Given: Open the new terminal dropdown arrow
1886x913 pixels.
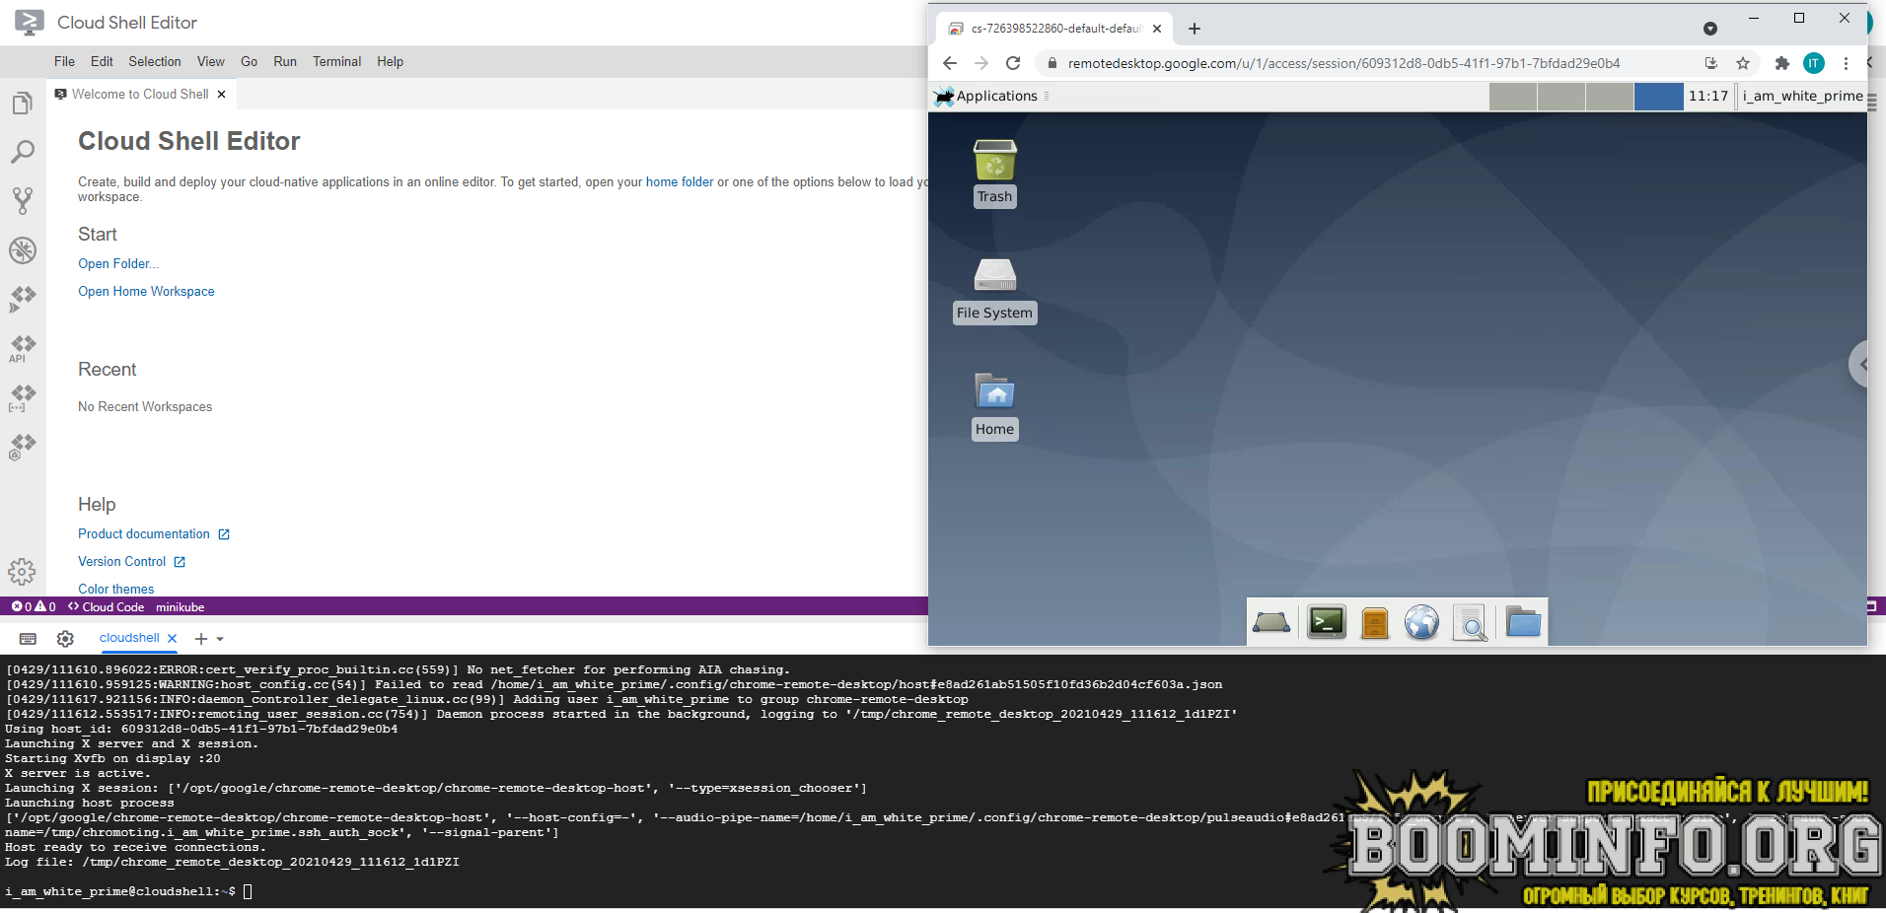Looking at the screenshot, I should coord(221,639).
